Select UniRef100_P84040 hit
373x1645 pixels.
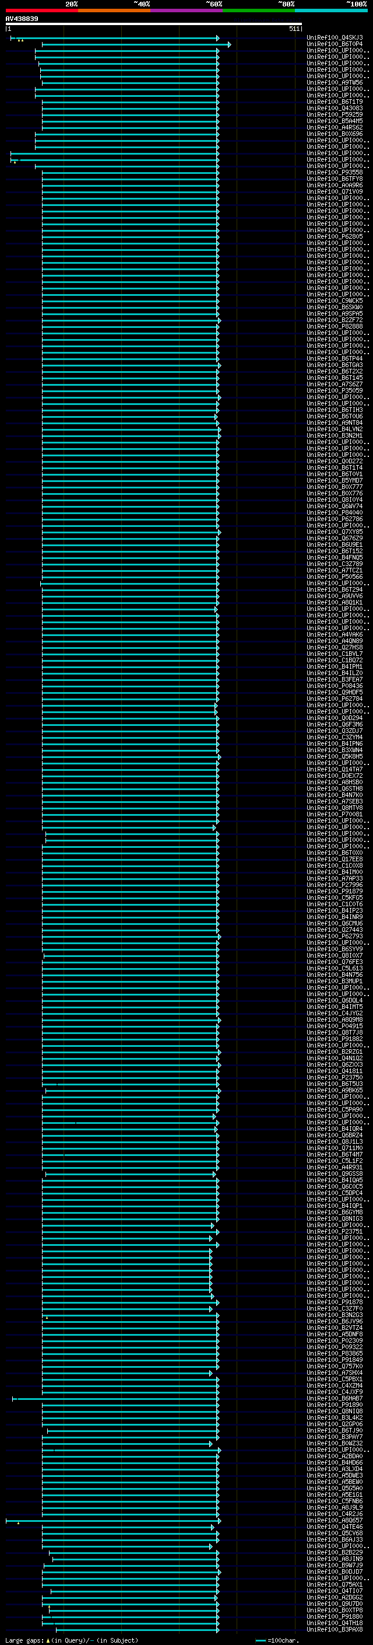335,513
